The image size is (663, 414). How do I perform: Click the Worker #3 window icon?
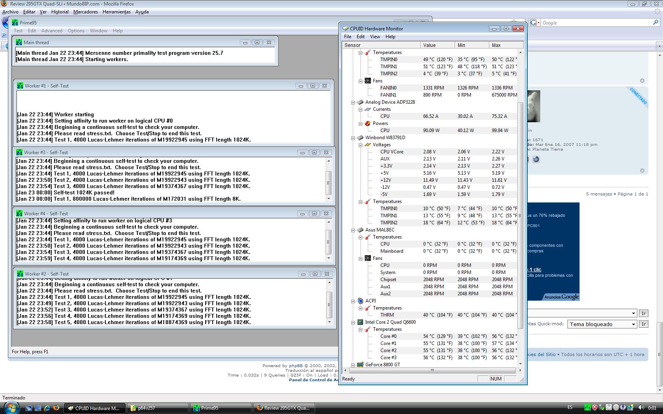19,152
